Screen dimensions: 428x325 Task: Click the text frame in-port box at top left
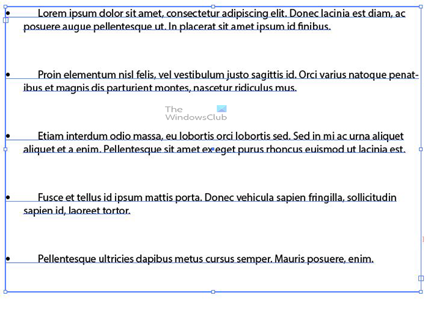pyautogui.click(x=6, y=20)
